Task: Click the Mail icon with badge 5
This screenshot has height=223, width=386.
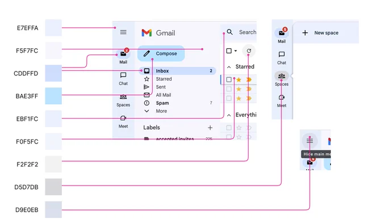Action: [282, 33]
